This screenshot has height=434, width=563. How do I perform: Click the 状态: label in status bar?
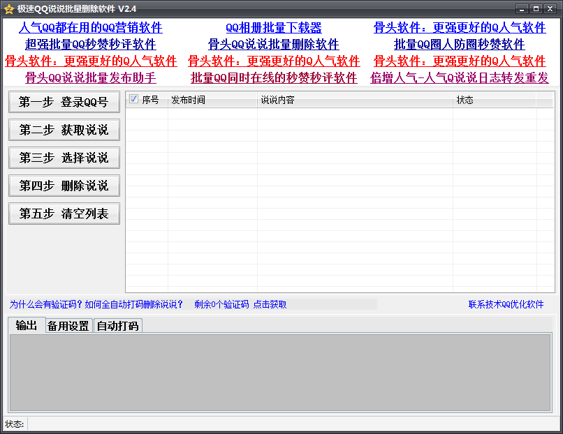[15, 424]
